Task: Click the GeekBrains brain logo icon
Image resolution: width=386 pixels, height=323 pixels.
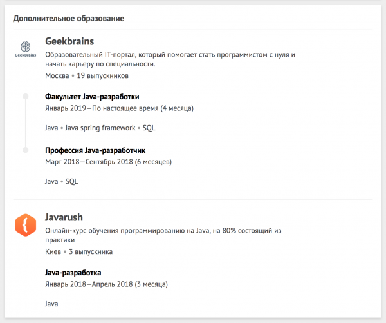Action: coord(26,47)
